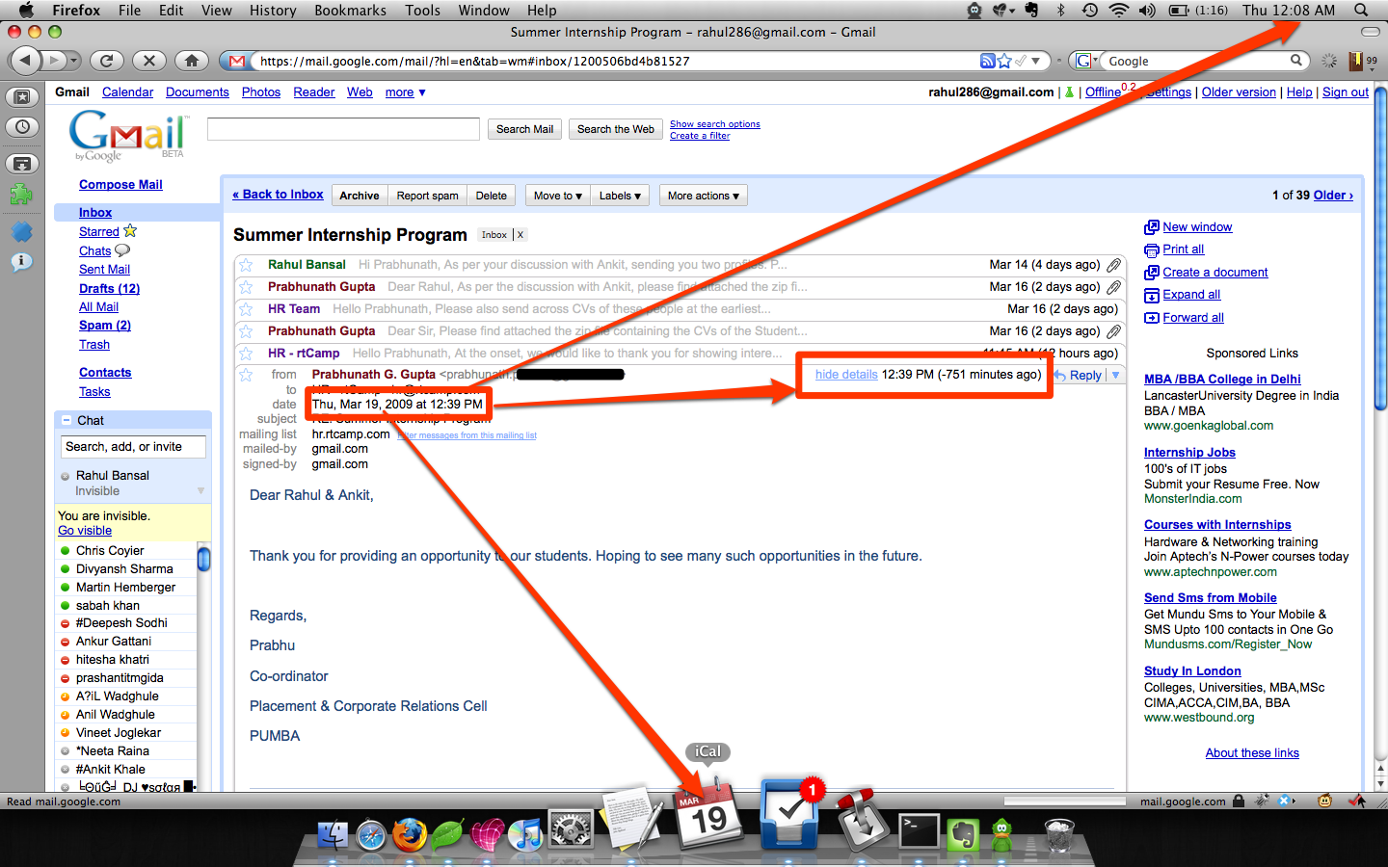
Task: Click the Print all printer icon
Action: 1151,250
